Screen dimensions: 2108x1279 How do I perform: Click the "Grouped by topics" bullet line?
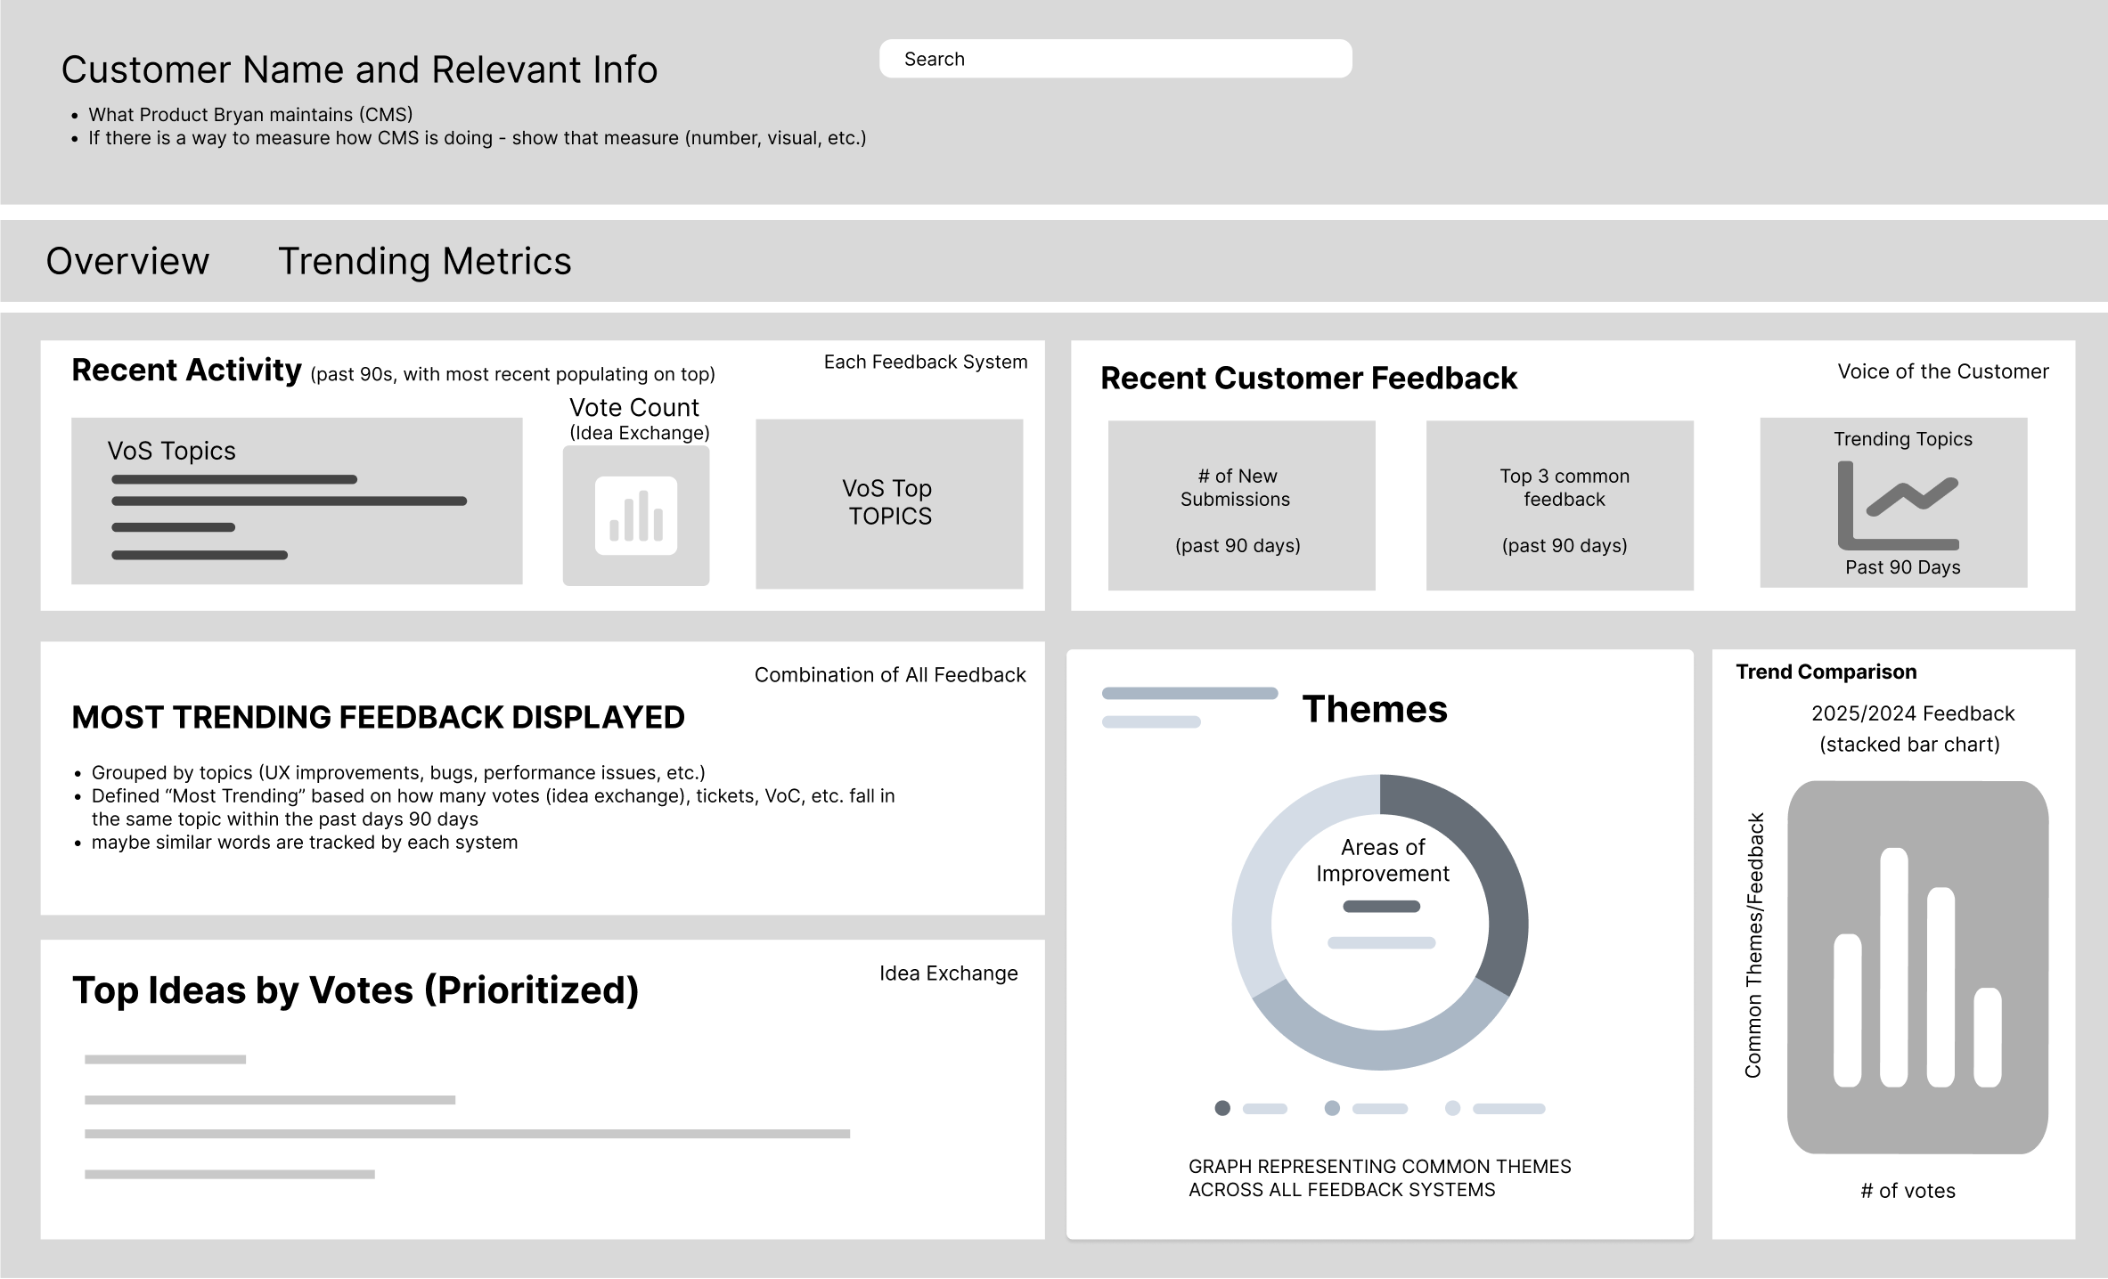pos(398,772)
